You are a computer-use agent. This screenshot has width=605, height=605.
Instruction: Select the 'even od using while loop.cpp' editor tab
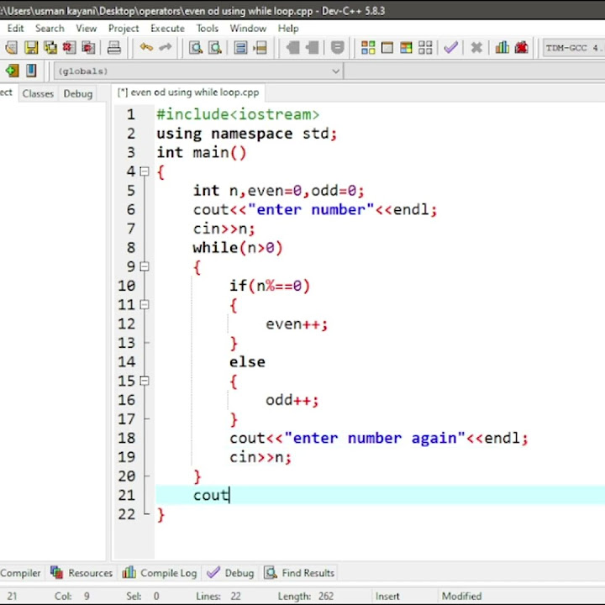pyautogui.click(x=188, y=92)
